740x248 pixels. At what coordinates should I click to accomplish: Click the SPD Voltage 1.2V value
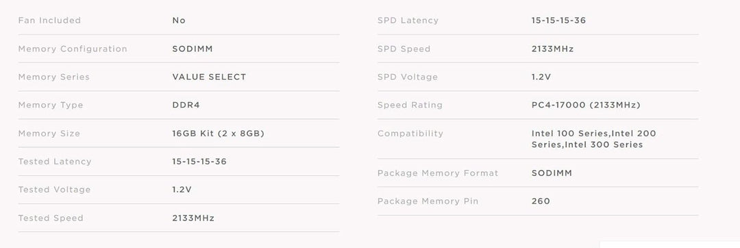pos(541,77)
